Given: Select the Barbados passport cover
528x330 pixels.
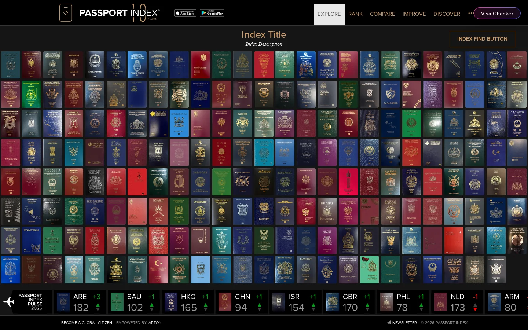Looking at the screenshot, I should pyautogui.click(x=306, y=65).
